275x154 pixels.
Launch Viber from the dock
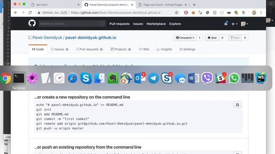pos(207,78)
